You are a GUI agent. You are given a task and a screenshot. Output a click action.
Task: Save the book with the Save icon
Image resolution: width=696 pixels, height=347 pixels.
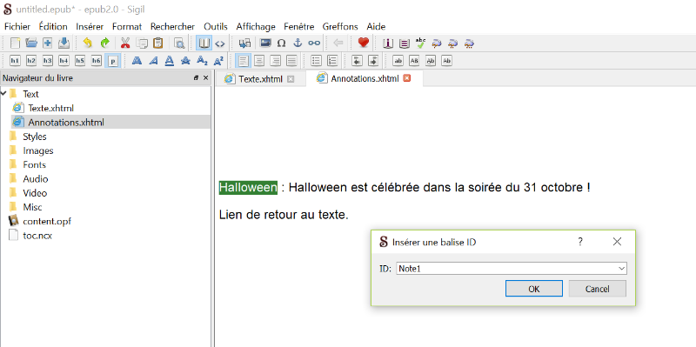tap(64, 43)
